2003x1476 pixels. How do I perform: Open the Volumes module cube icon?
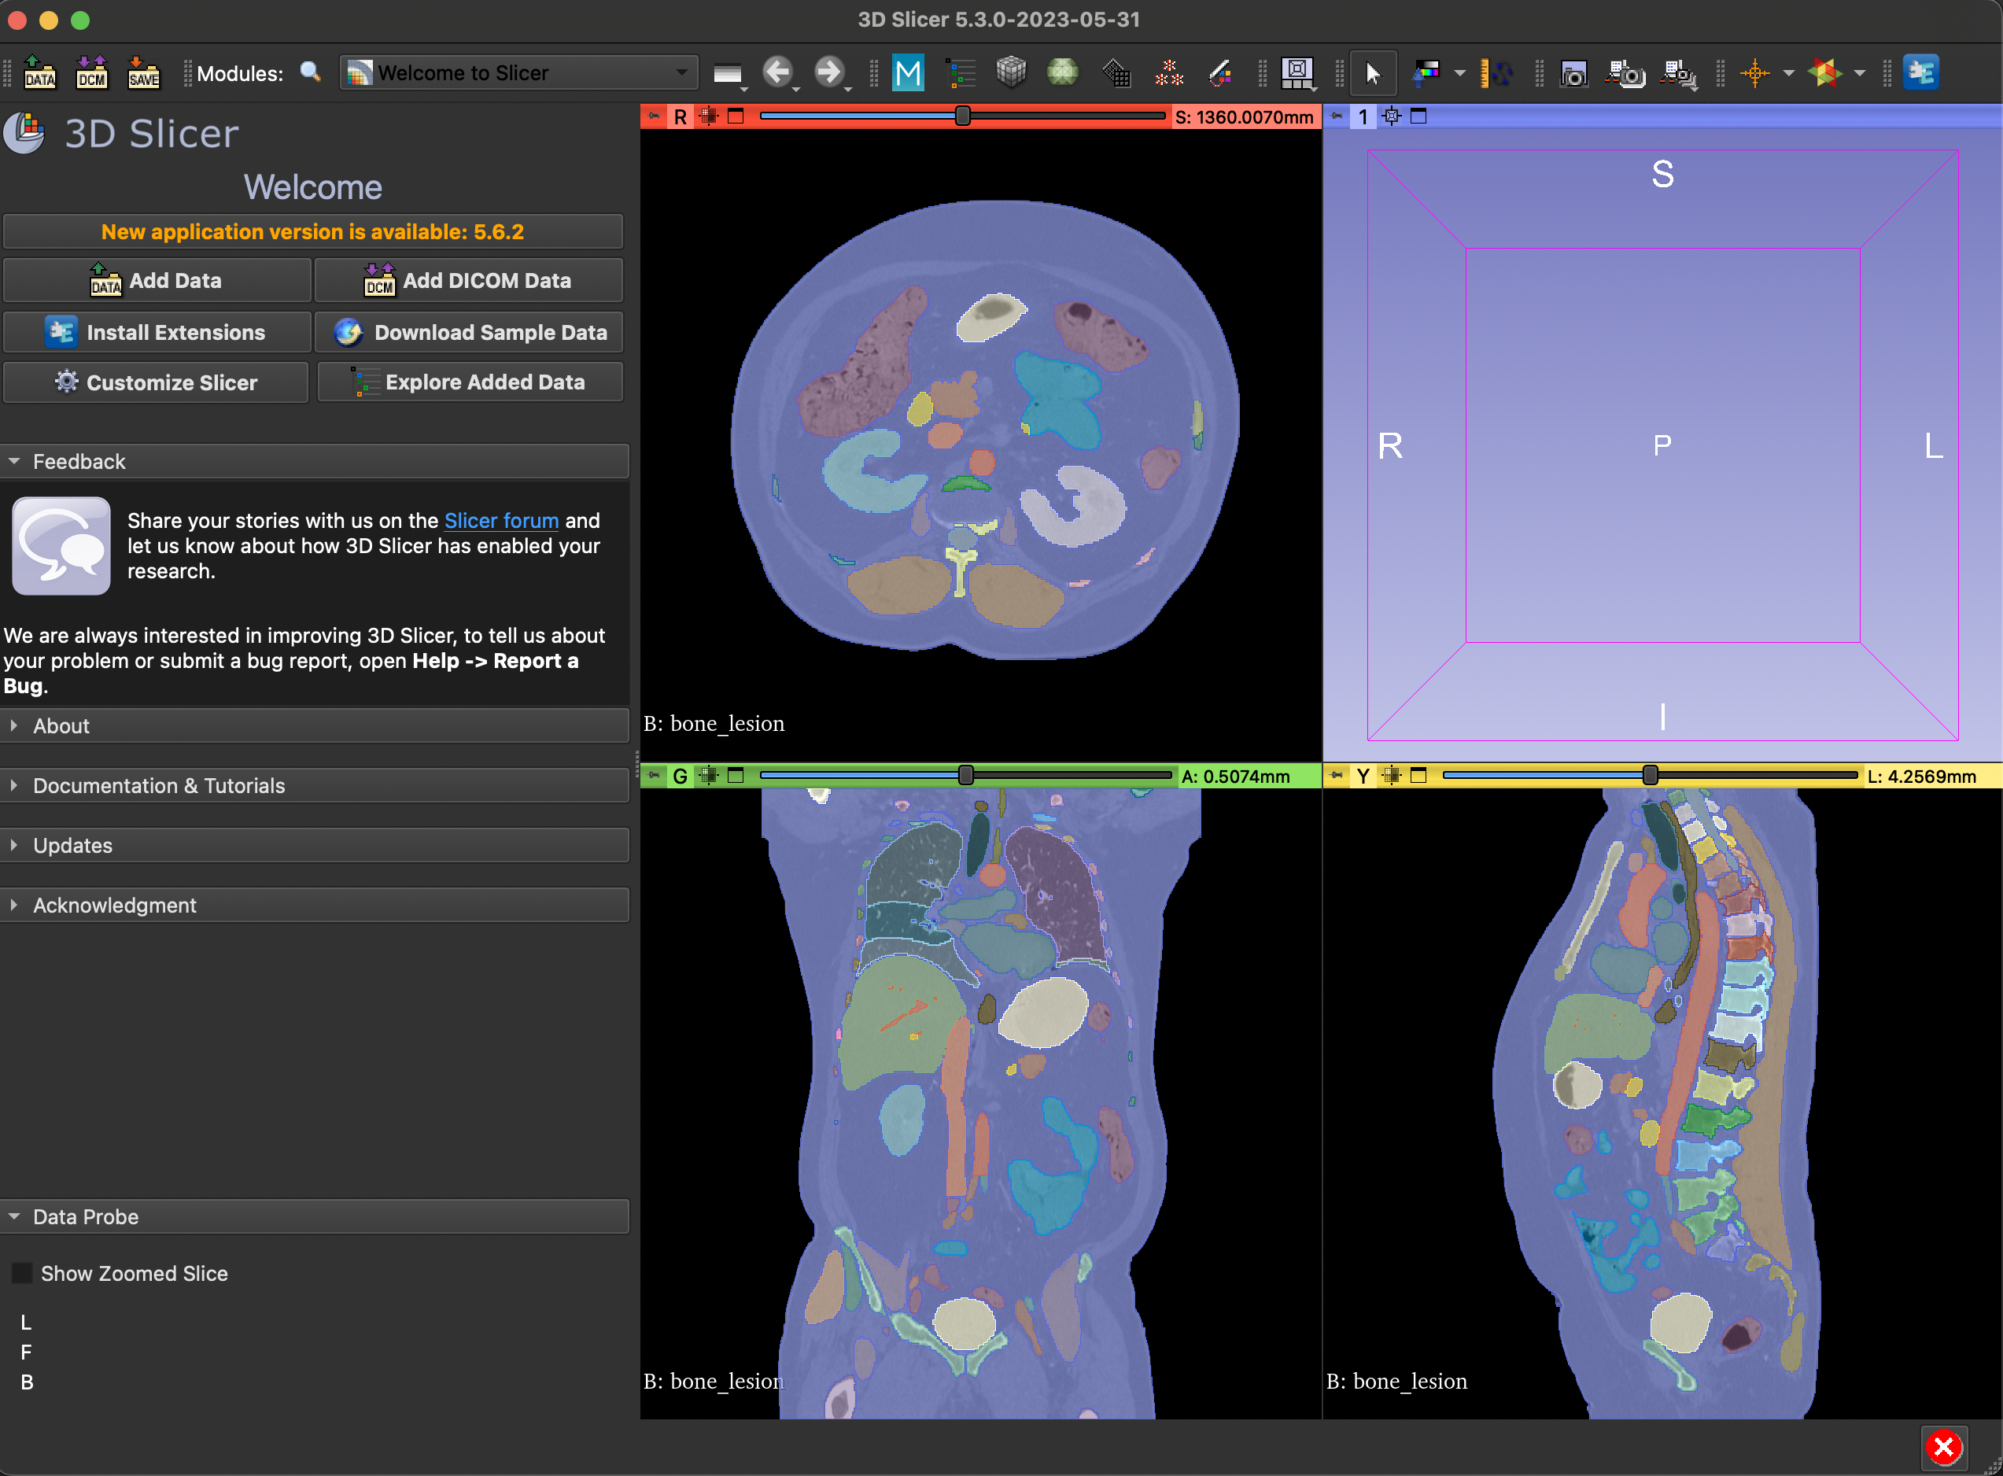click(1011, 72)
